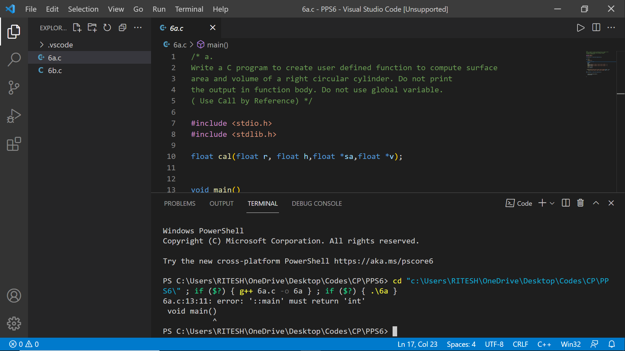
Task: Toggle maximize the terminal panel
Action: [x=596, y=203]
